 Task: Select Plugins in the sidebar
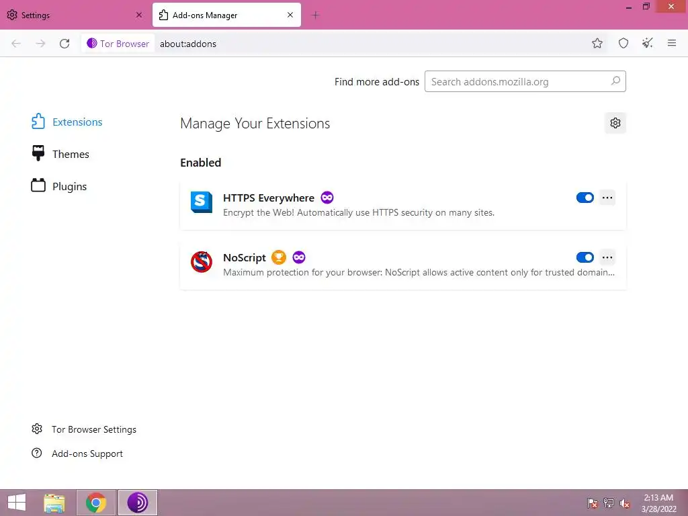coord(59,186)
